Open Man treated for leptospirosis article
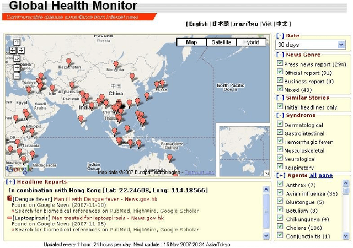The width and height of the screenshot is (353, 248). (108, 218)
